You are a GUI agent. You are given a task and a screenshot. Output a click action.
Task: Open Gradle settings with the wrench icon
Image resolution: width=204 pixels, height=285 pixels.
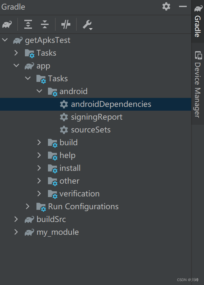coord(87,24)
